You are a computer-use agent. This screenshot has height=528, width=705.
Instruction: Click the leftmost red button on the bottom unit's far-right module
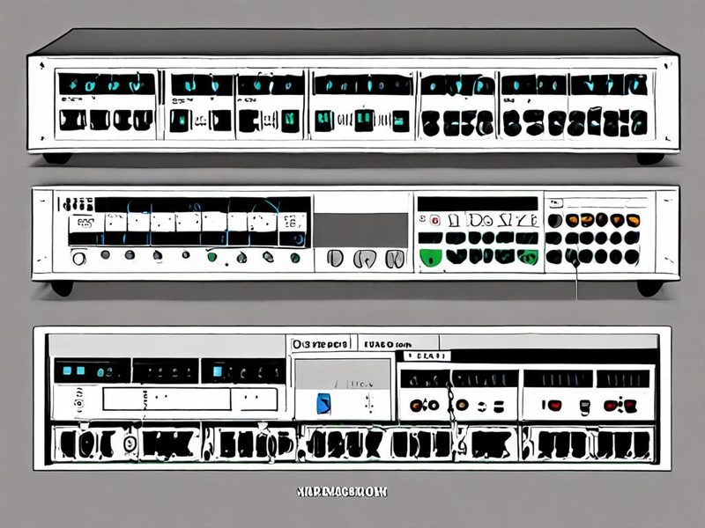(x=555, y=406)
